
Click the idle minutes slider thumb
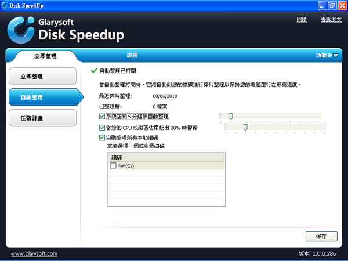coord(231,116)
